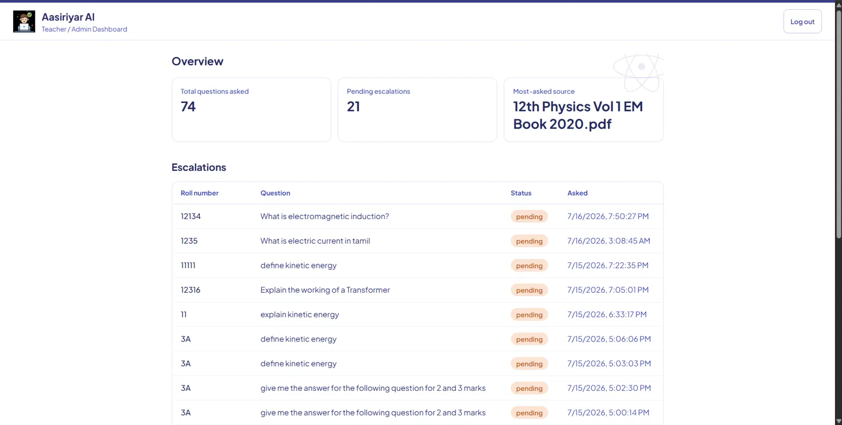
Task: Click roll number 12134
Action: pos(191,216)
